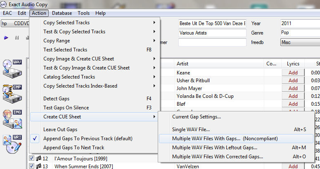Click the WAV copy-to-disk icon

[12, 69]
